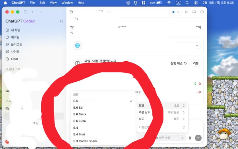This screenshot has width=238, height=149.
Task: Open the Wi-Fi status menu
Action: tap(169, 3)
